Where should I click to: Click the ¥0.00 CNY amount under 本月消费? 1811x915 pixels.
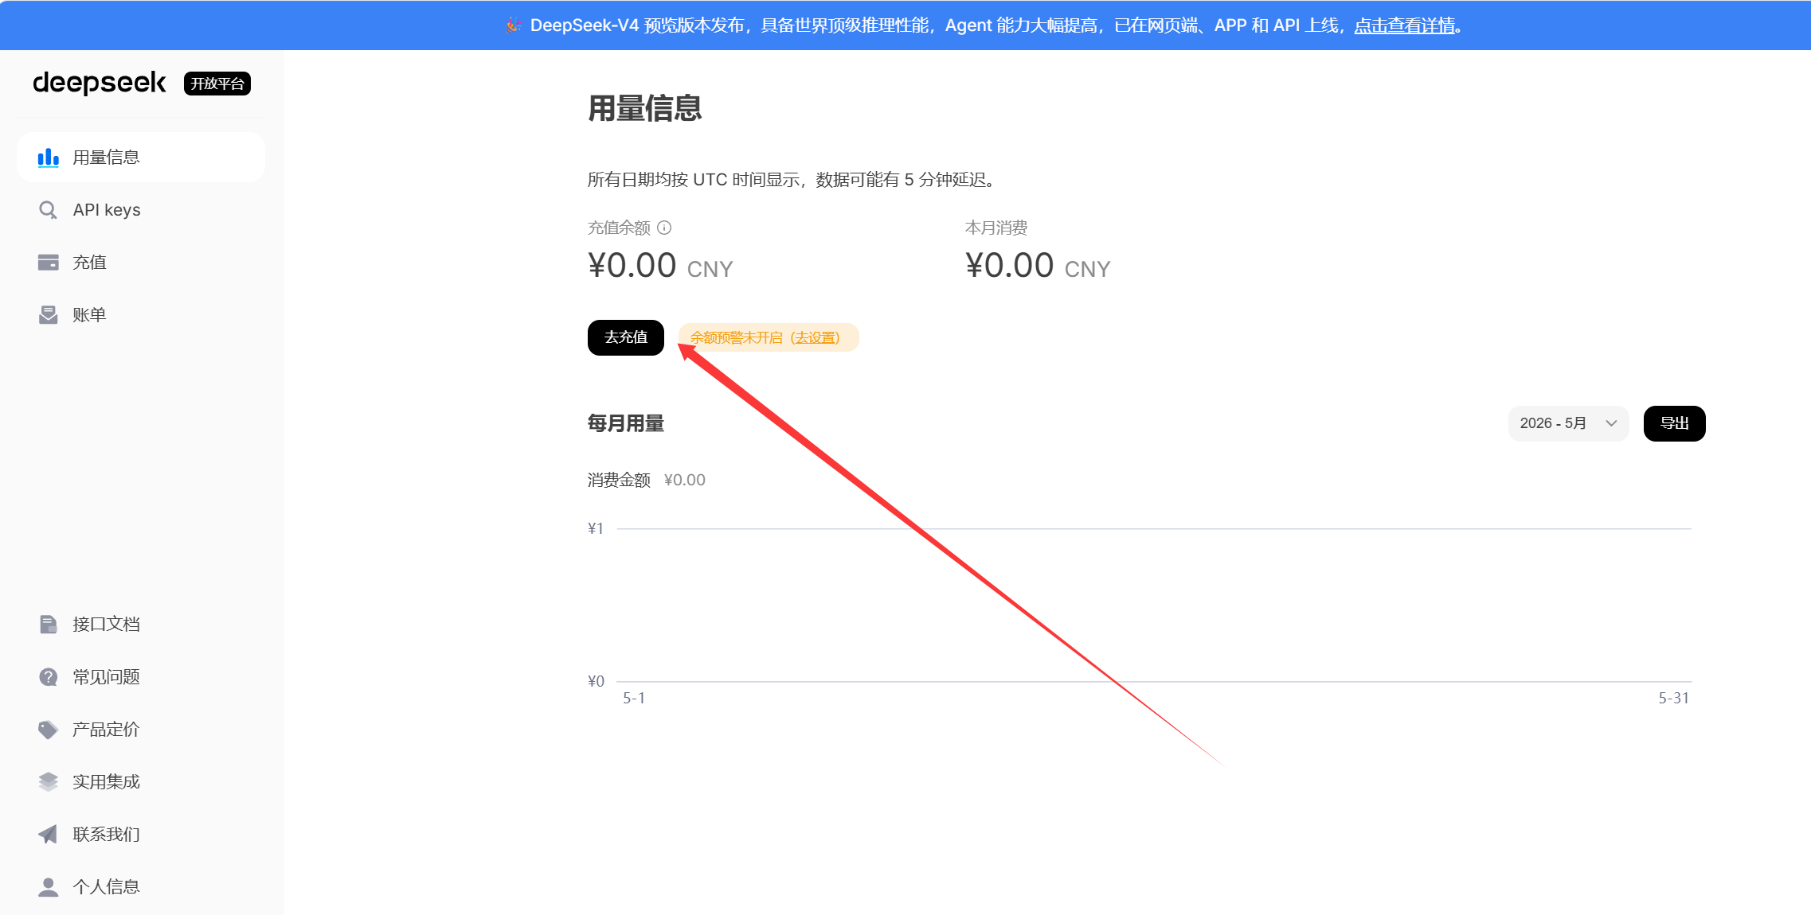(1038, 266)
